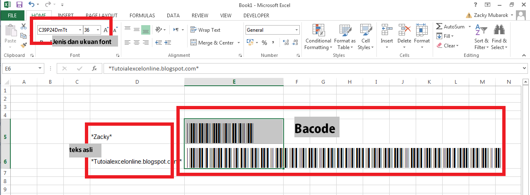Open the font name dropdown C39P24DmTt
Image resolution: width=530 pixels, height=195 pixels.
click(80, 30)
